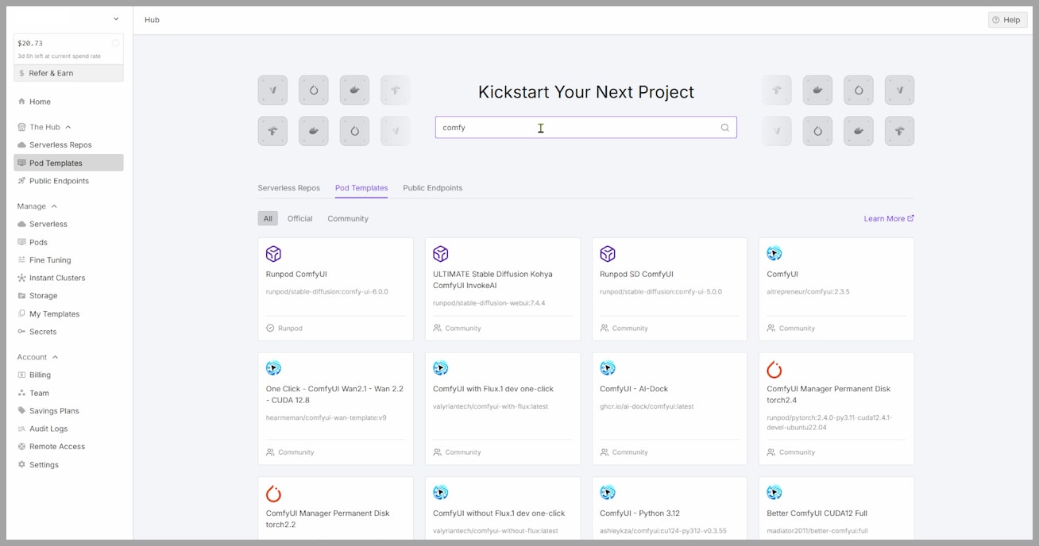
Task: Click the ComfyUI Manager torch2.4 PyTorch icon
Action: point(774,369)
